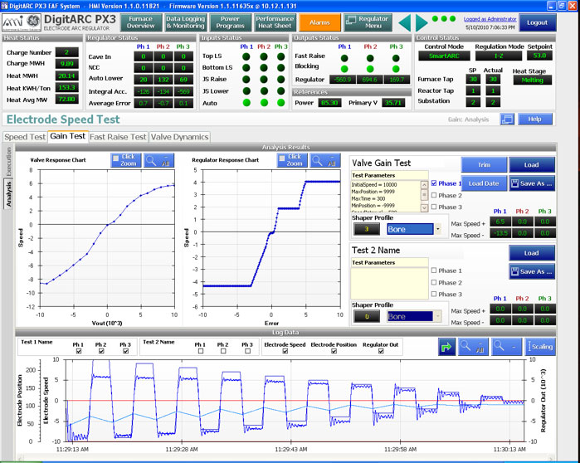Click Logged as Administrator link
The height and width of the screenshot is (463, 580).
[490, 19]
